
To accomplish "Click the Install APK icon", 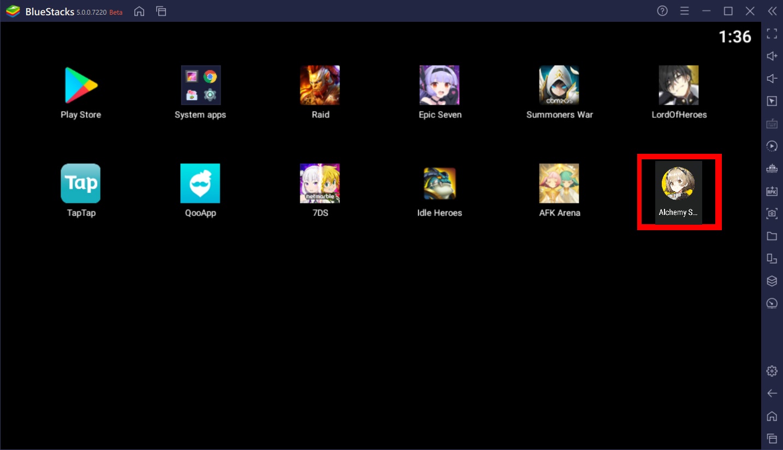I will (x=772, y=191).
